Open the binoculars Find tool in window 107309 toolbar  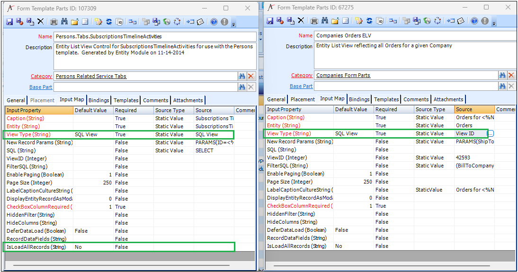64,22
